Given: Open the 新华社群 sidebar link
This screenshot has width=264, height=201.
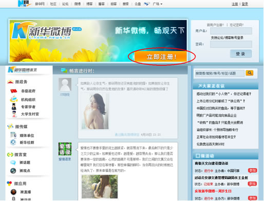Looking at the screenshot, I should click(27, 143).
